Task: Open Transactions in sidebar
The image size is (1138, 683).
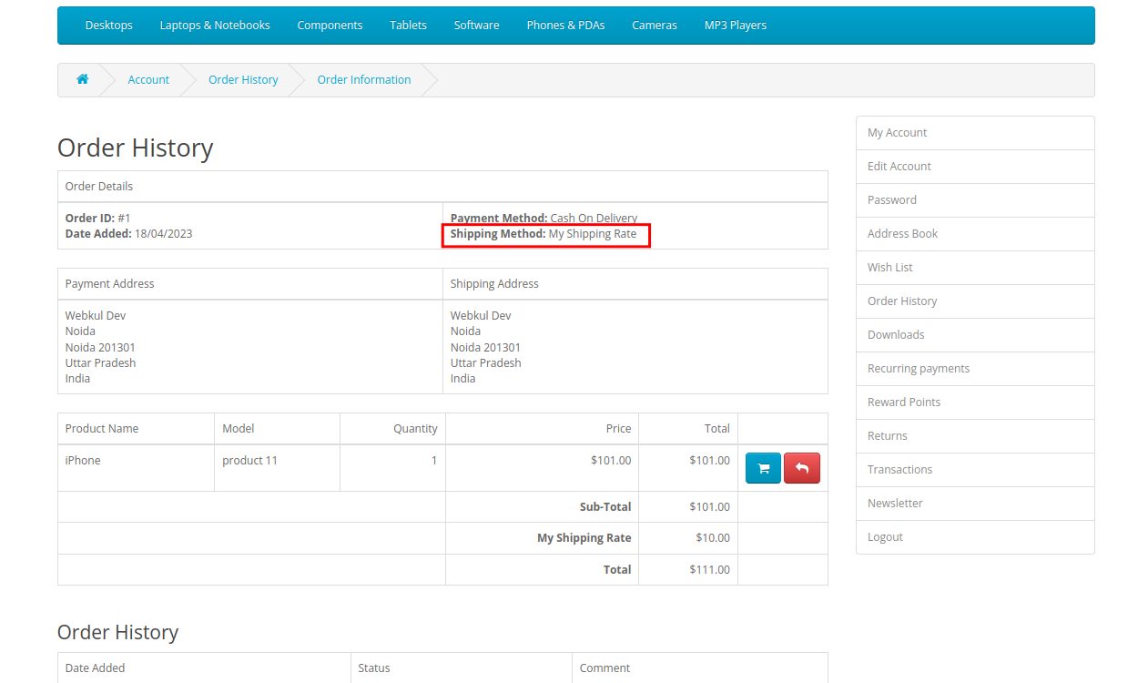Action: pos(975,470)
